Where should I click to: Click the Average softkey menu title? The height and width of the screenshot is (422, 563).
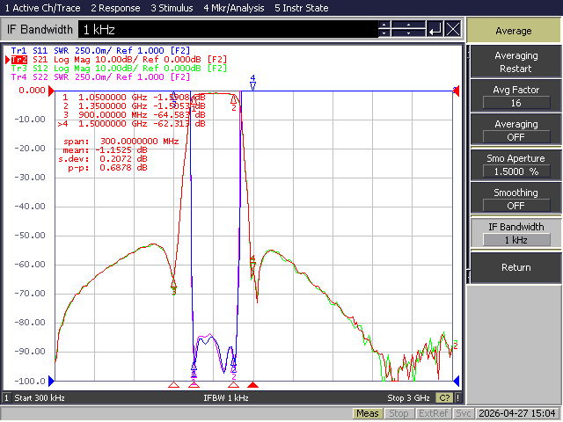pos(514,31)
